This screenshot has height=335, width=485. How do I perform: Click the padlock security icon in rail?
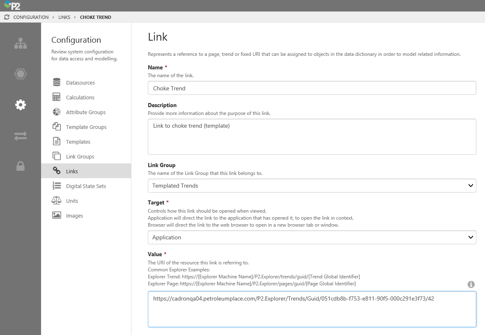(x=21, y=166)
